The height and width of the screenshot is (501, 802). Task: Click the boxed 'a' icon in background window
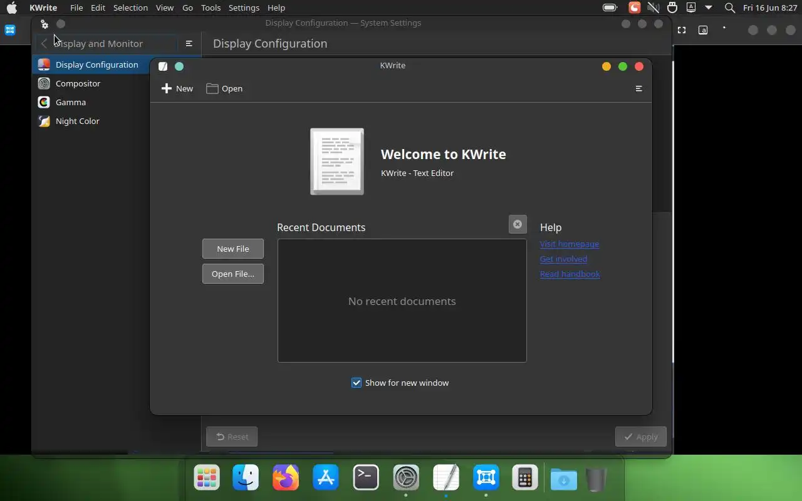pos(703,30)
